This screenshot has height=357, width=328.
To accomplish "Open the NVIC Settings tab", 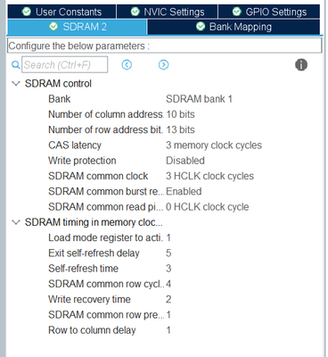I will [168, 12].
